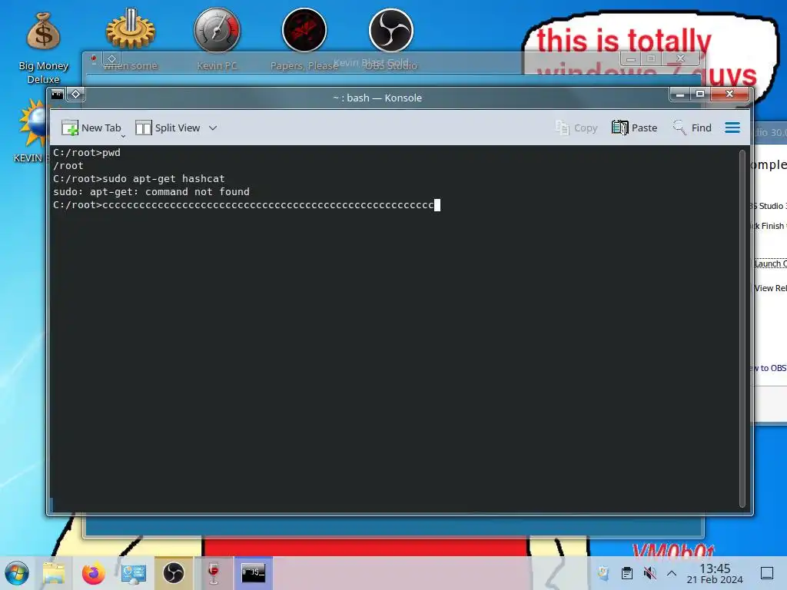Open file manager from taskbar
This screenshot has height=590, width=787.
(x=54, y=573)
